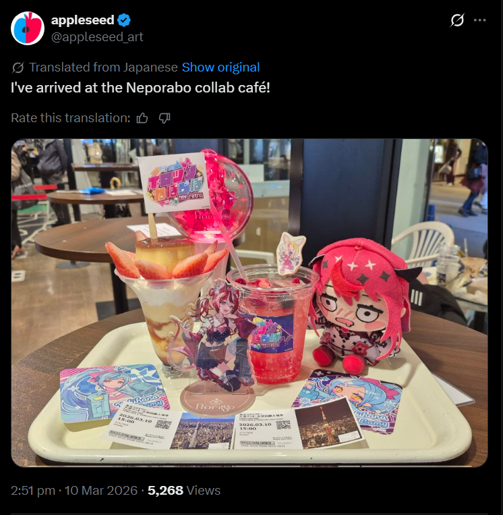Visit the @appleseed_art handle
This screenshot has height=515, width=503.
click(97, 36)
